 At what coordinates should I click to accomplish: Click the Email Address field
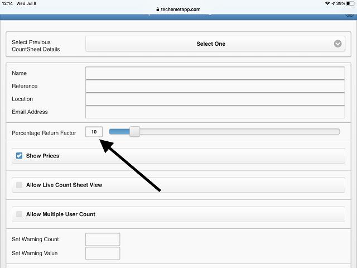coord(215,112)
